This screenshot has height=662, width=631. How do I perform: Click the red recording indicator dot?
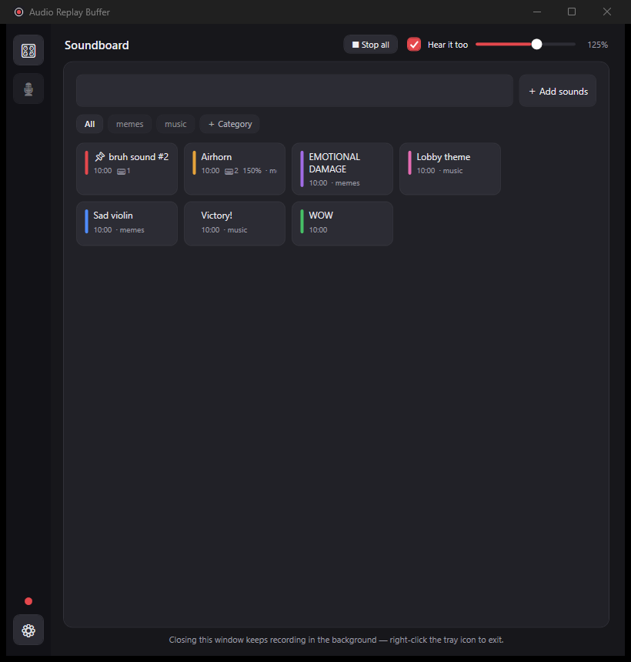click(28, 601)
